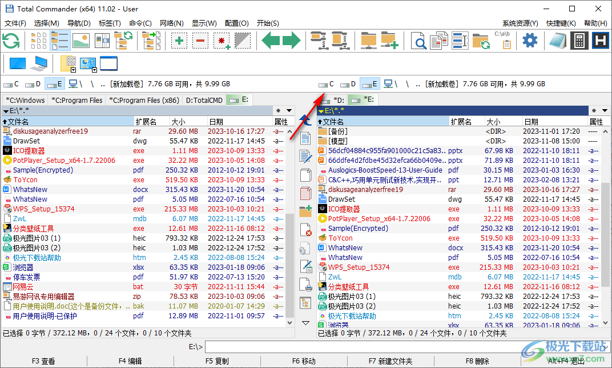This screenshot has height=368, width=612.
Task: Open the 文件(F) menu
Action: (x=15, y=23)
